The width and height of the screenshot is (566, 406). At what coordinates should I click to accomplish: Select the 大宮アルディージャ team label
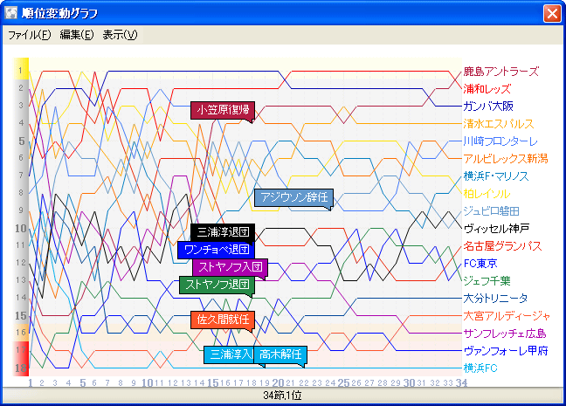[507, 316]
